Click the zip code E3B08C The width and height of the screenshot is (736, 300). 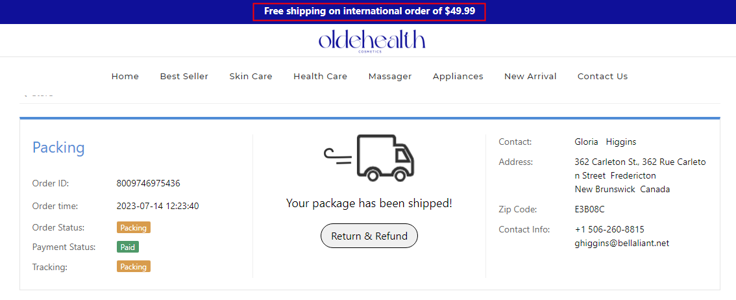pos(590,210)
